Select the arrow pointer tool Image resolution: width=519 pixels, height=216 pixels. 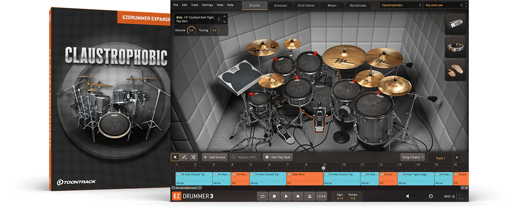pos(175,157)
